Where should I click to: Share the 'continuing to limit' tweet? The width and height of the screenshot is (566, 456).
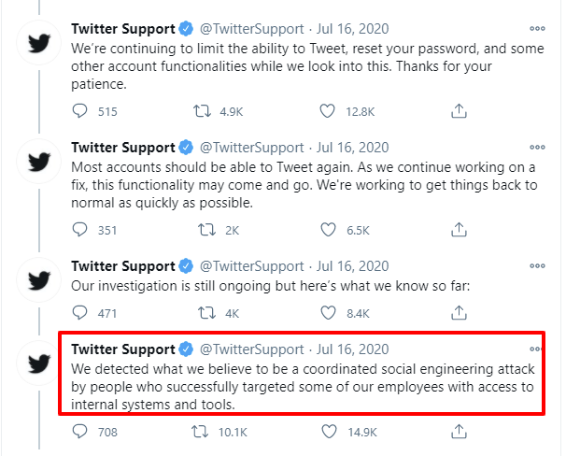[x=459, y=111]
